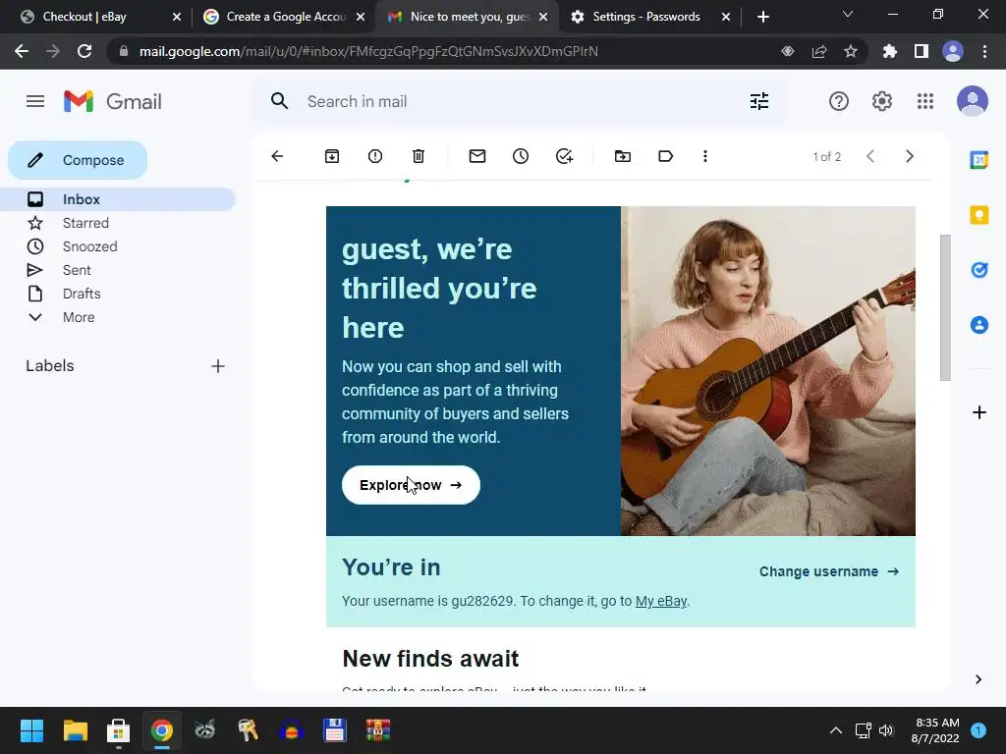The image size is (1006, 754).
Task: Open a new Chrome tab
Action: point(762,17)
